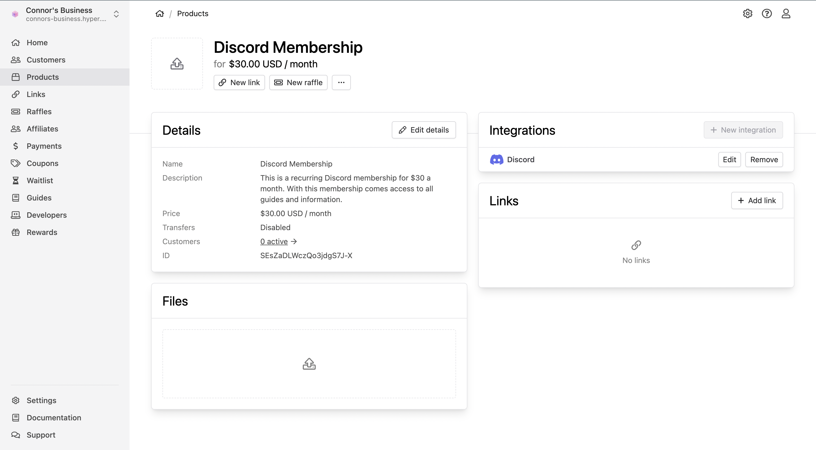Open Raffles in the sidebar
This screenshot has height=450, width=816.
click(39, 112)
